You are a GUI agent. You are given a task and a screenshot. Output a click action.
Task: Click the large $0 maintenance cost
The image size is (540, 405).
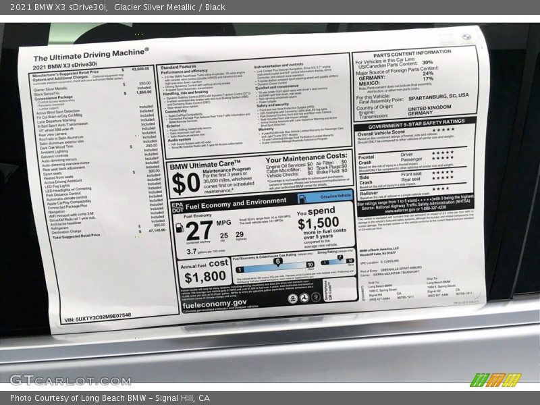tap(186, 183)
